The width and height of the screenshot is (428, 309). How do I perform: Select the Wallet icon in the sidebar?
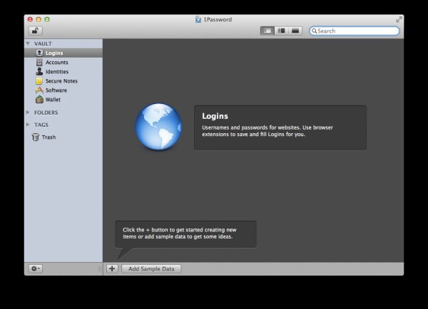point(39,100)
